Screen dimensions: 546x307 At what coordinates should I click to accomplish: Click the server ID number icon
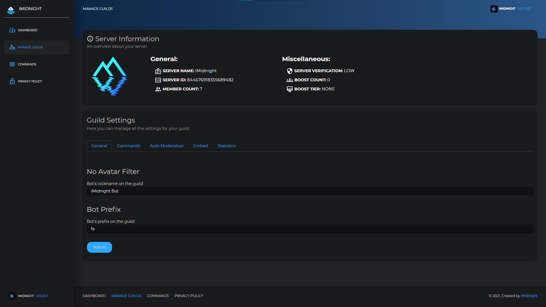point(158,80)
